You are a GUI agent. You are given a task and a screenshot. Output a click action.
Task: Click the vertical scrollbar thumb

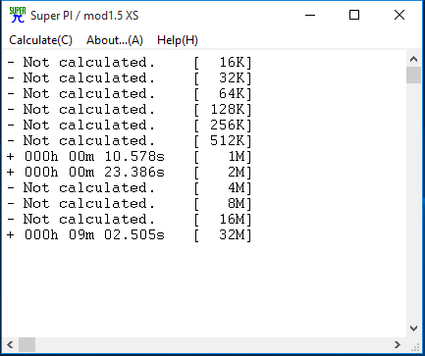413,76
